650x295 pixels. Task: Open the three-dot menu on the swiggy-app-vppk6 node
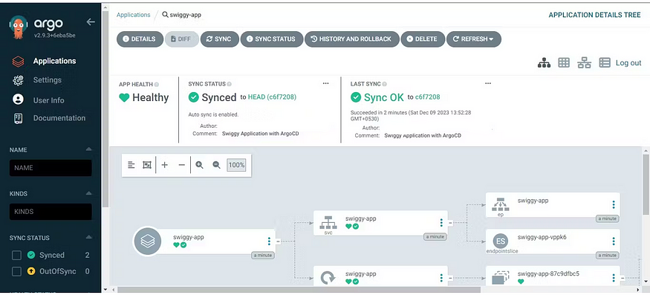click(x=614, y=241)
